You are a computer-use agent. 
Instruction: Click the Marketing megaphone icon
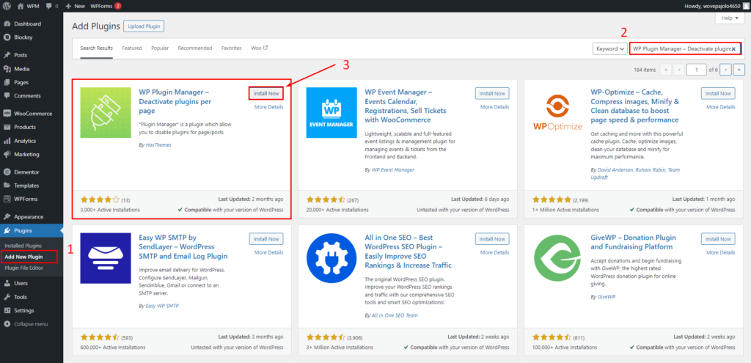coord(7,154)
